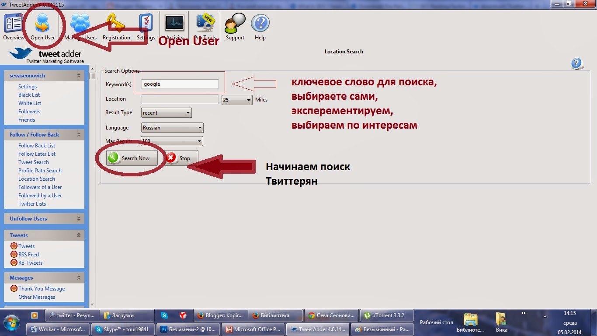Viewport: 597px width, 336px height.
Task: Open Follow Back List
Action: click(37, 146)
